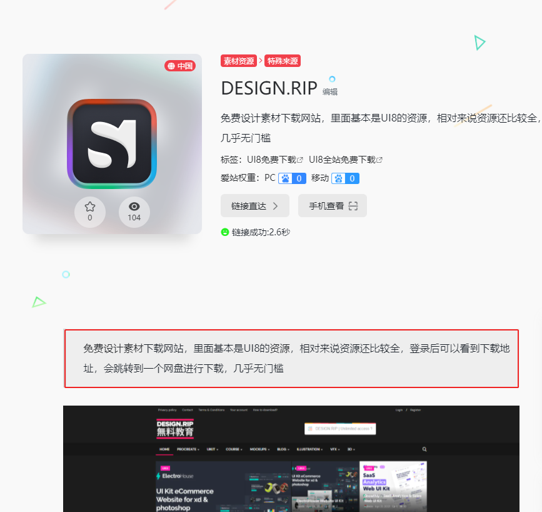Click the green smiley status icon
This screenshot has width=542, height=512.
[x=225, y=232]
